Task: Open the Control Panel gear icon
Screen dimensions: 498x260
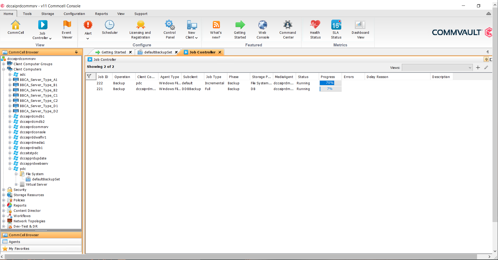Action: [x=170, y=25]
